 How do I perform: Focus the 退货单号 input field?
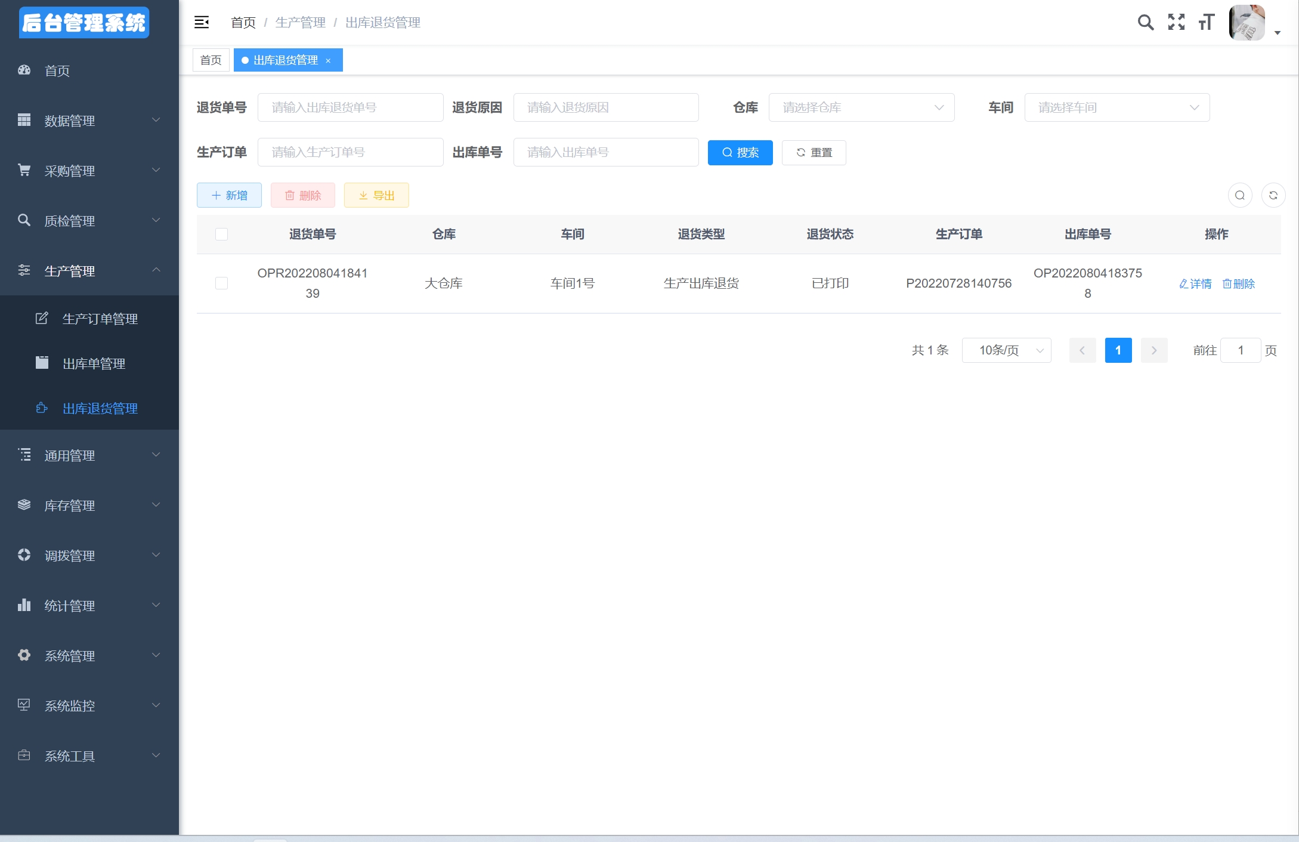coord(350,107)
